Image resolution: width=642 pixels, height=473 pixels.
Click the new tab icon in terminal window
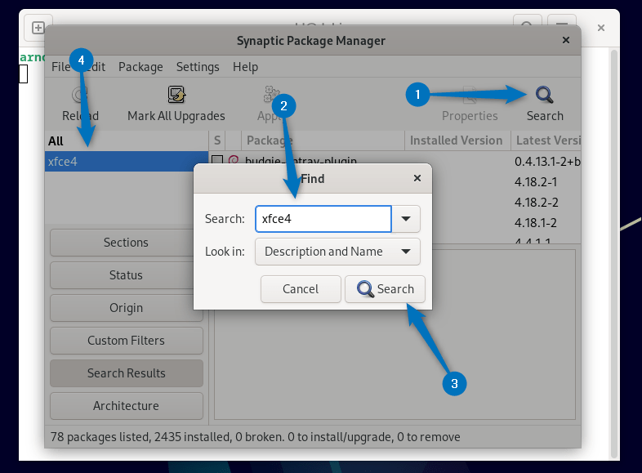point(38,28)
